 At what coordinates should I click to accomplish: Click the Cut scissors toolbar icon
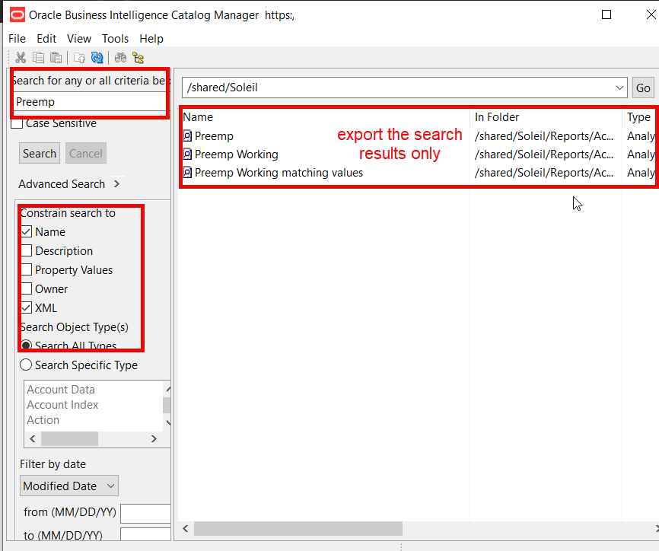click(x=21, y=58)
